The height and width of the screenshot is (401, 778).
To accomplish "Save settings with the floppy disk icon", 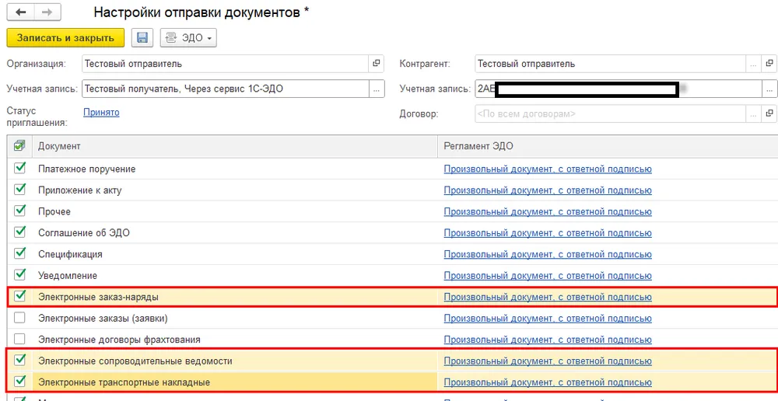I will point(142,37).
